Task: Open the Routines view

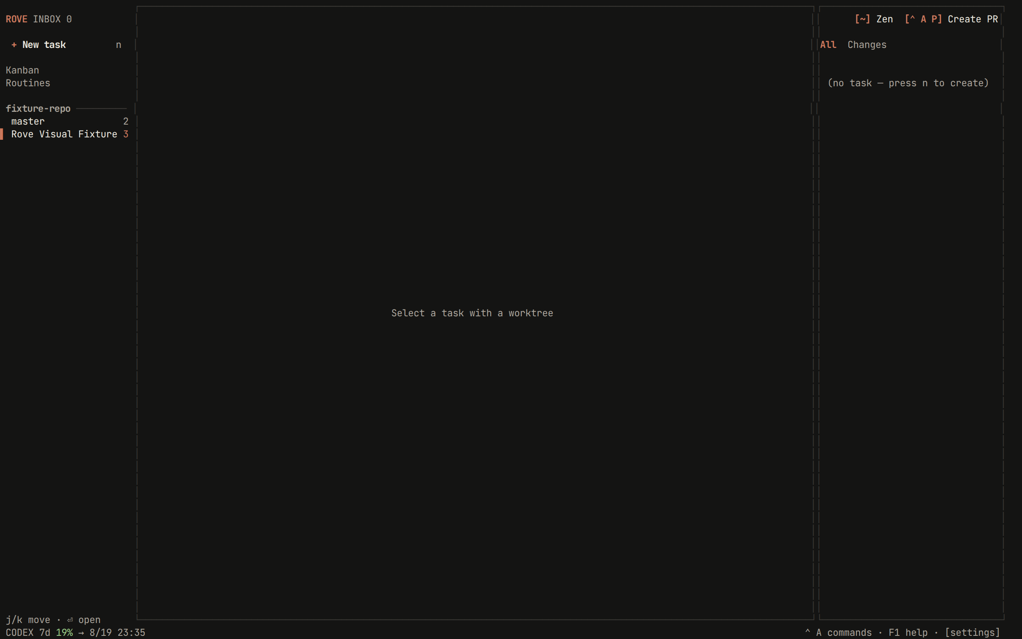Action: tap(28, 83)
